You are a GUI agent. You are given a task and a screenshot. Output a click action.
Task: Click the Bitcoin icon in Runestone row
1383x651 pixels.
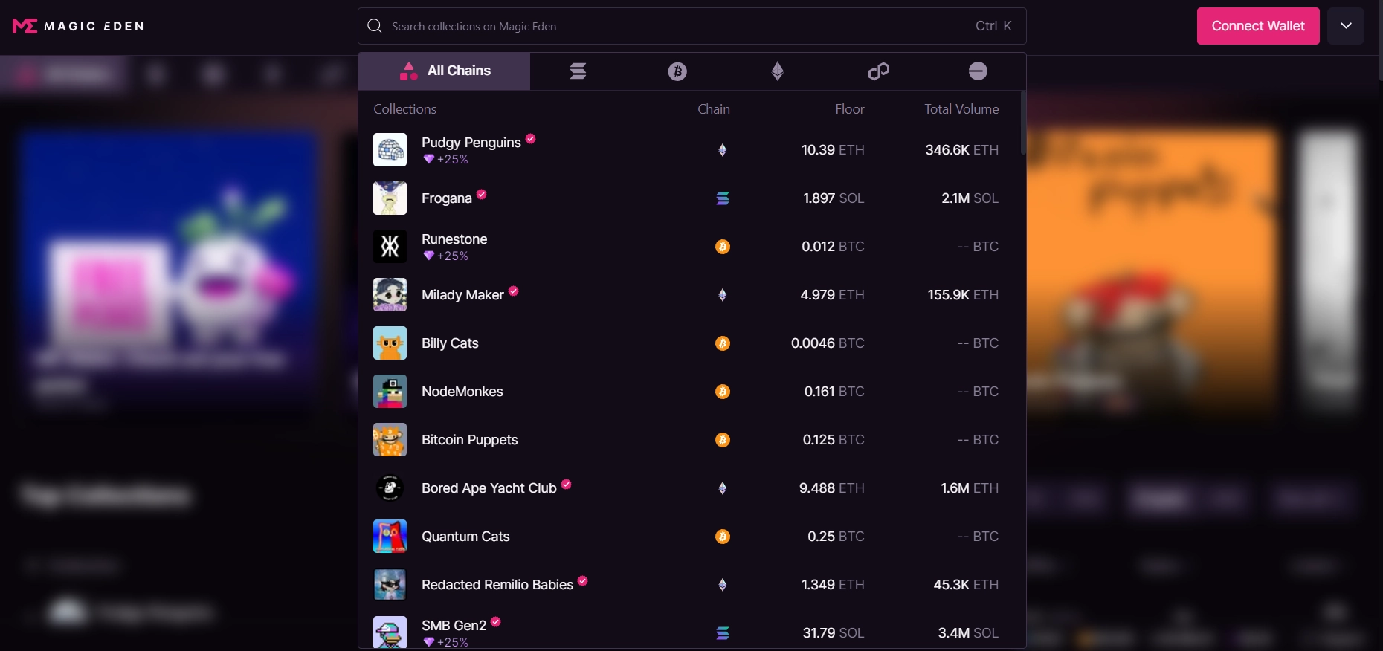pyautogui.click(x=723, y=247)
